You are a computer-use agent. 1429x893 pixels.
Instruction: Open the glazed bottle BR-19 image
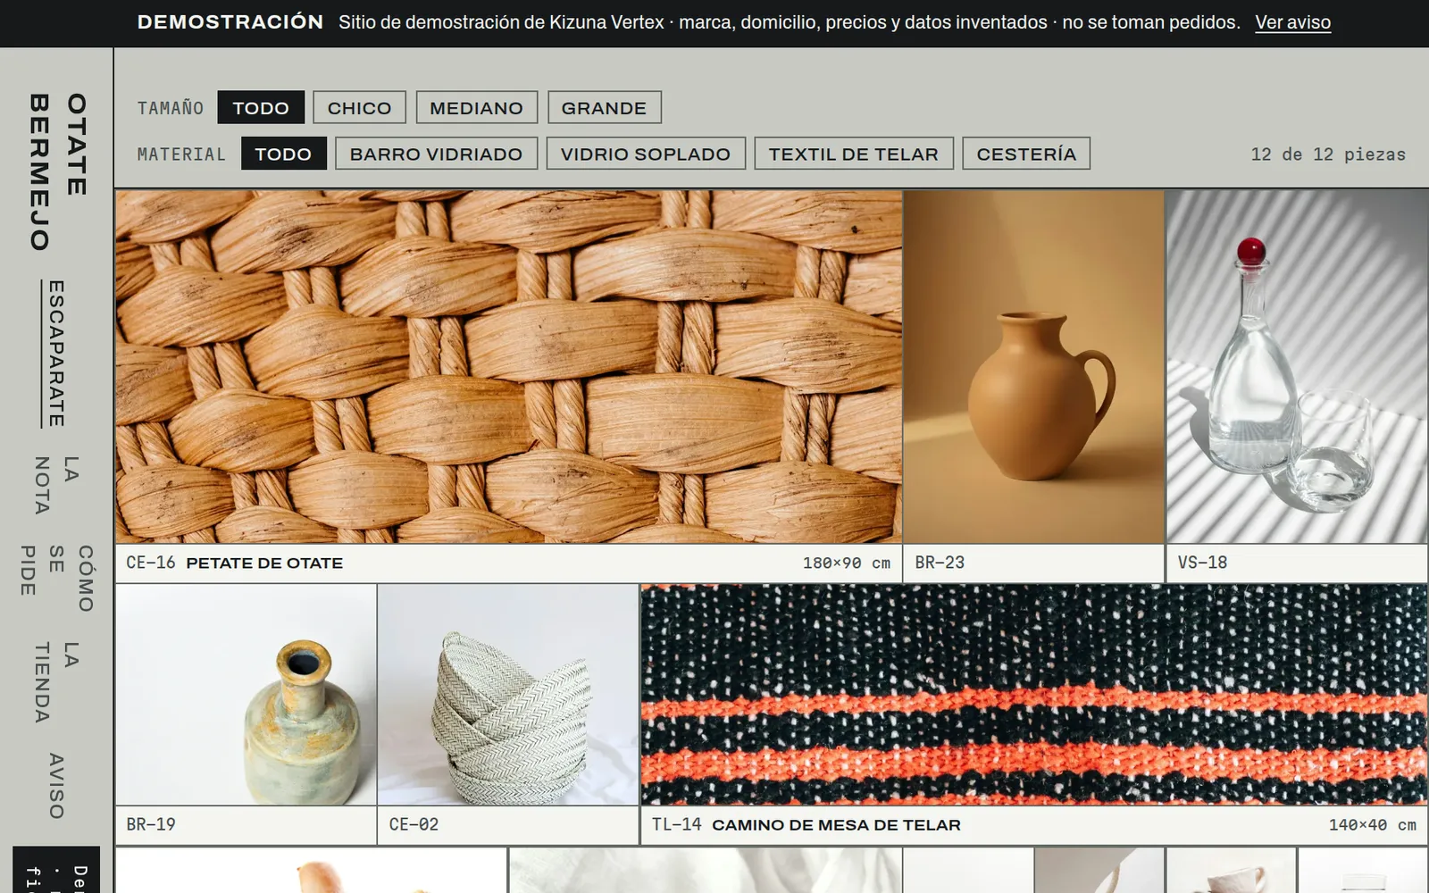click(246, 695)
